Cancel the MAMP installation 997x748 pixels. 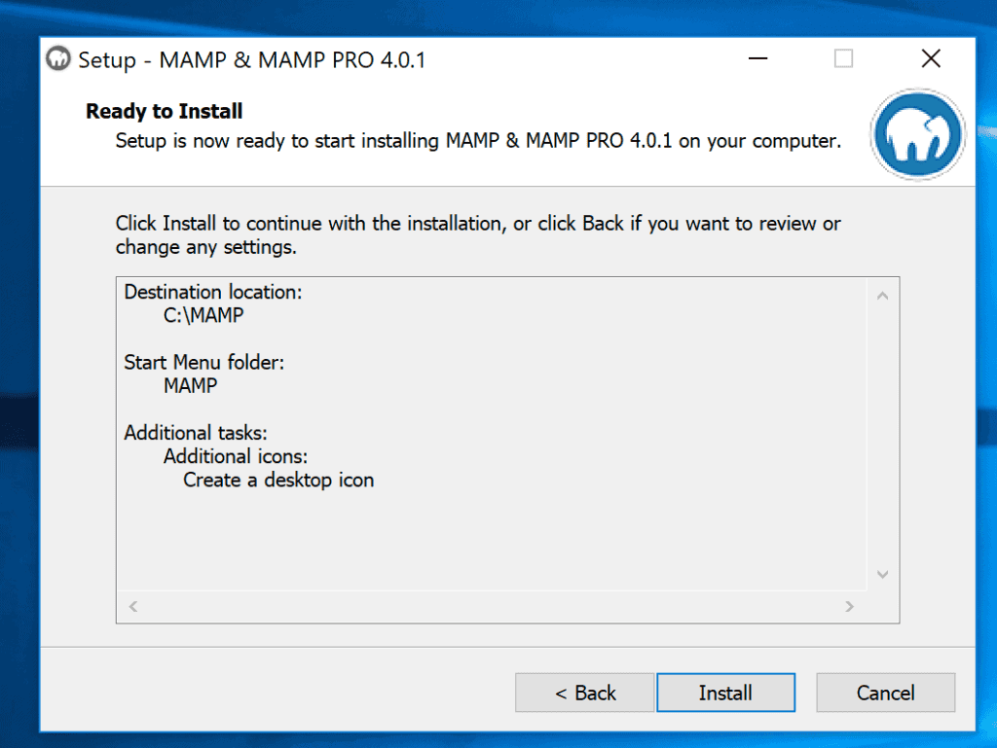click(884, 693)
